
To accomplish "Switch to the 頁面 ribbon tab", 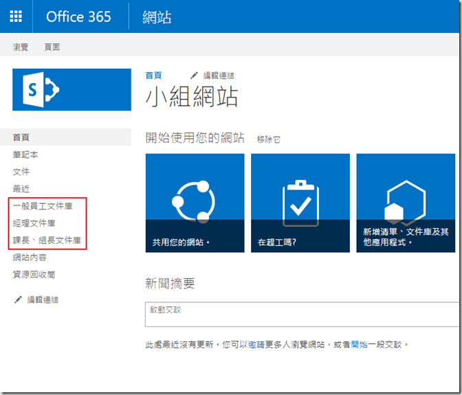I will click(x=52, y=47).
